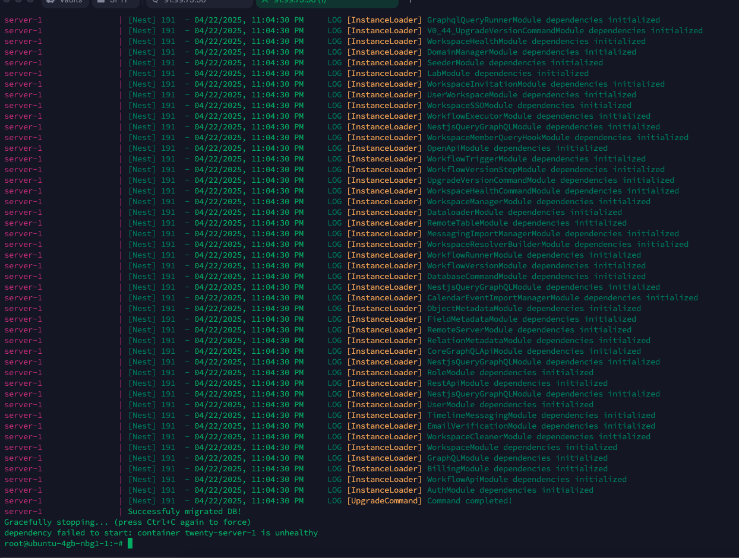Focus the terminal cursor after the prompt
739x558 pixels.
[130, 544]
